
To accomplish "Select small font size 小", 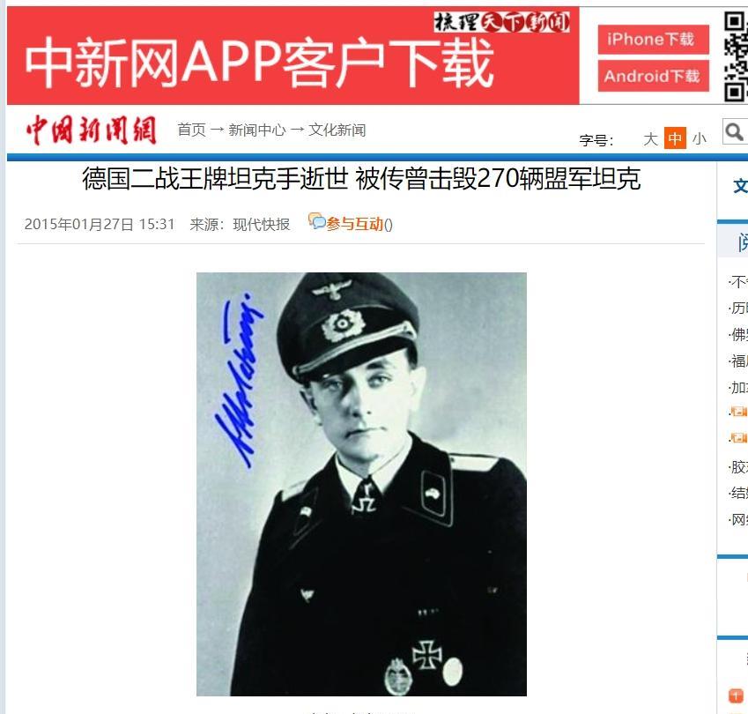I will pos(700,139).
